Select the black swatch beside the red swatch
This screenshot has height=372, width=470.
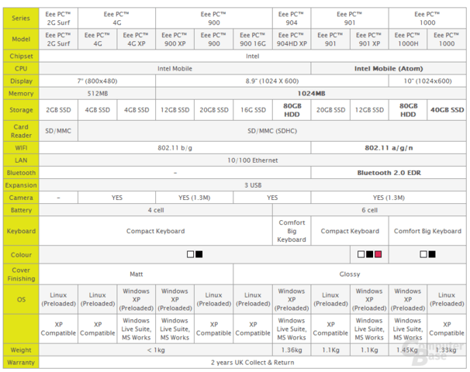(370, 254)
